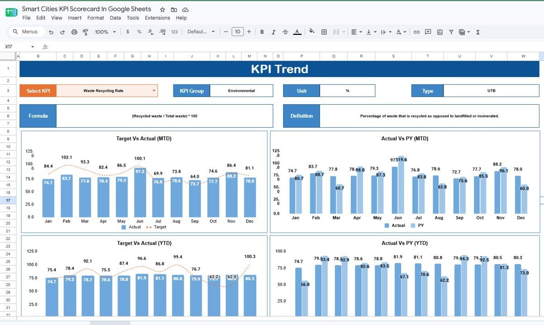Click the KPI definition text cell

[x=429, y=116]
